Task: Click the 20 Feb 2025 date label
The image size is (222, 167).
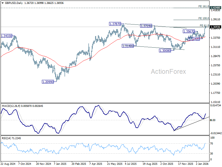Action: click(x=79, y=164)
